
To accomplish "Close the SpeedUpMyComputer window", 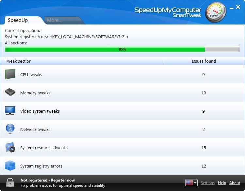I will click(x=238, y=7).
